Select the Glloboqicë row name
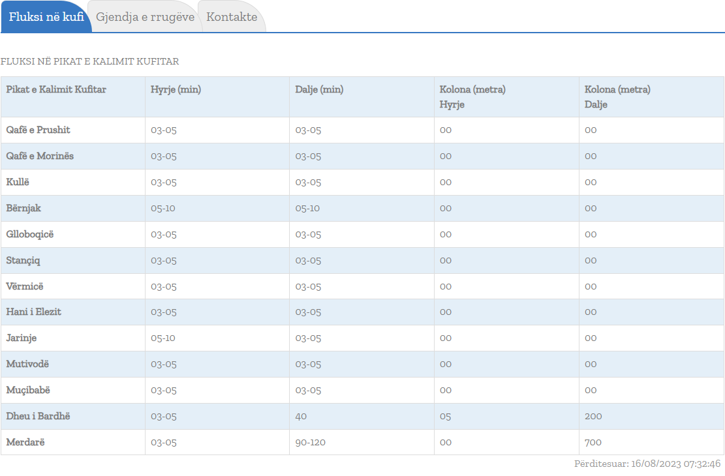The image size is (725, 476). pos(30,234)
